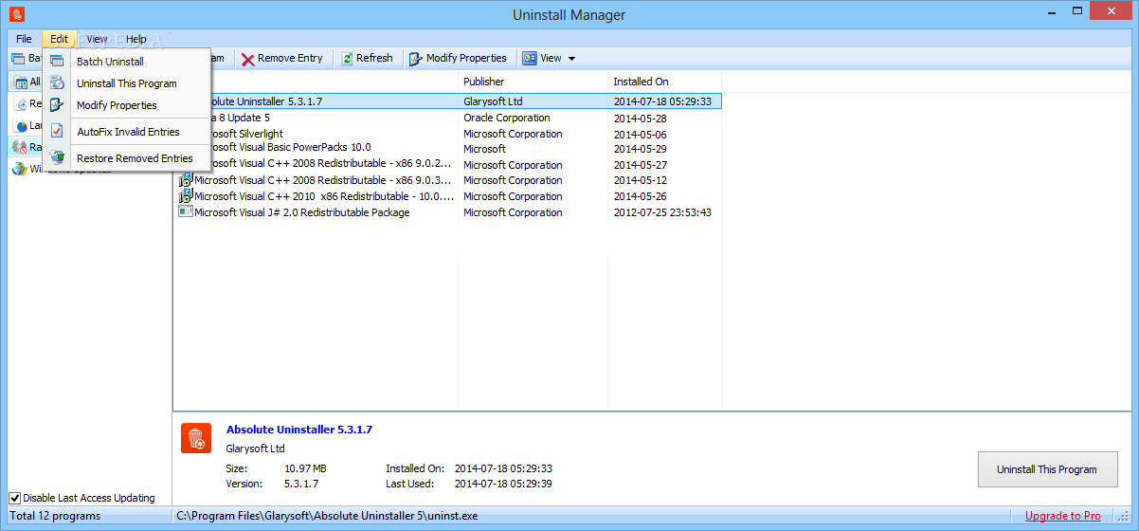This screenshot has width=1139, height=531.
Task: Click the View icon in toolbar
Action: point(529,58)
